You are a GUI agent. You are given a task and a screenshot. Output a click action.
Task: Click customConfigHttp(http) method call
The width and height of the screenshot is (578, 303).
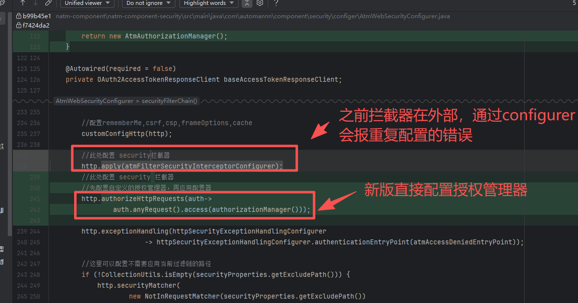(126, 134)
